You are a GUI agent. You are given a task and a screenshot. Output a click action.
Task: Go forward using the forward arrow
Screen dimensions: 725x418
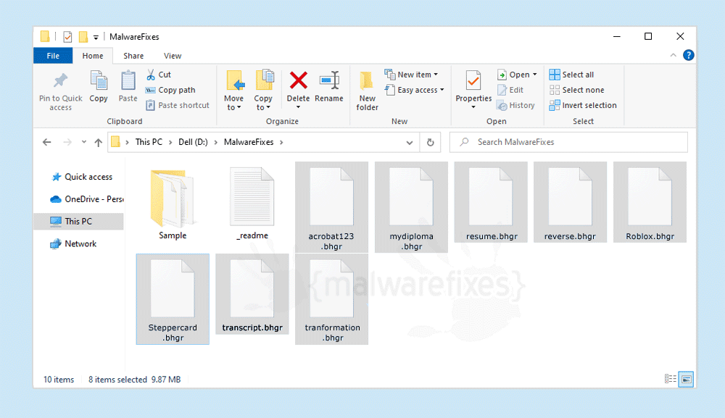(x=67, y=142)
